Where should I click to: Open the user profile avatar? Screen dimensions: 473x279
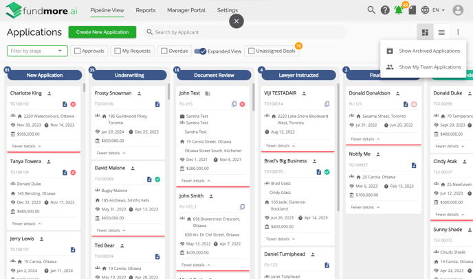click(x=458, y=10)
